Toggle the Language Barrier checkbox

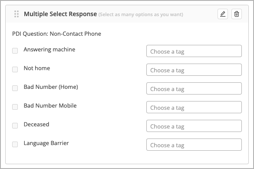(15, 144)
